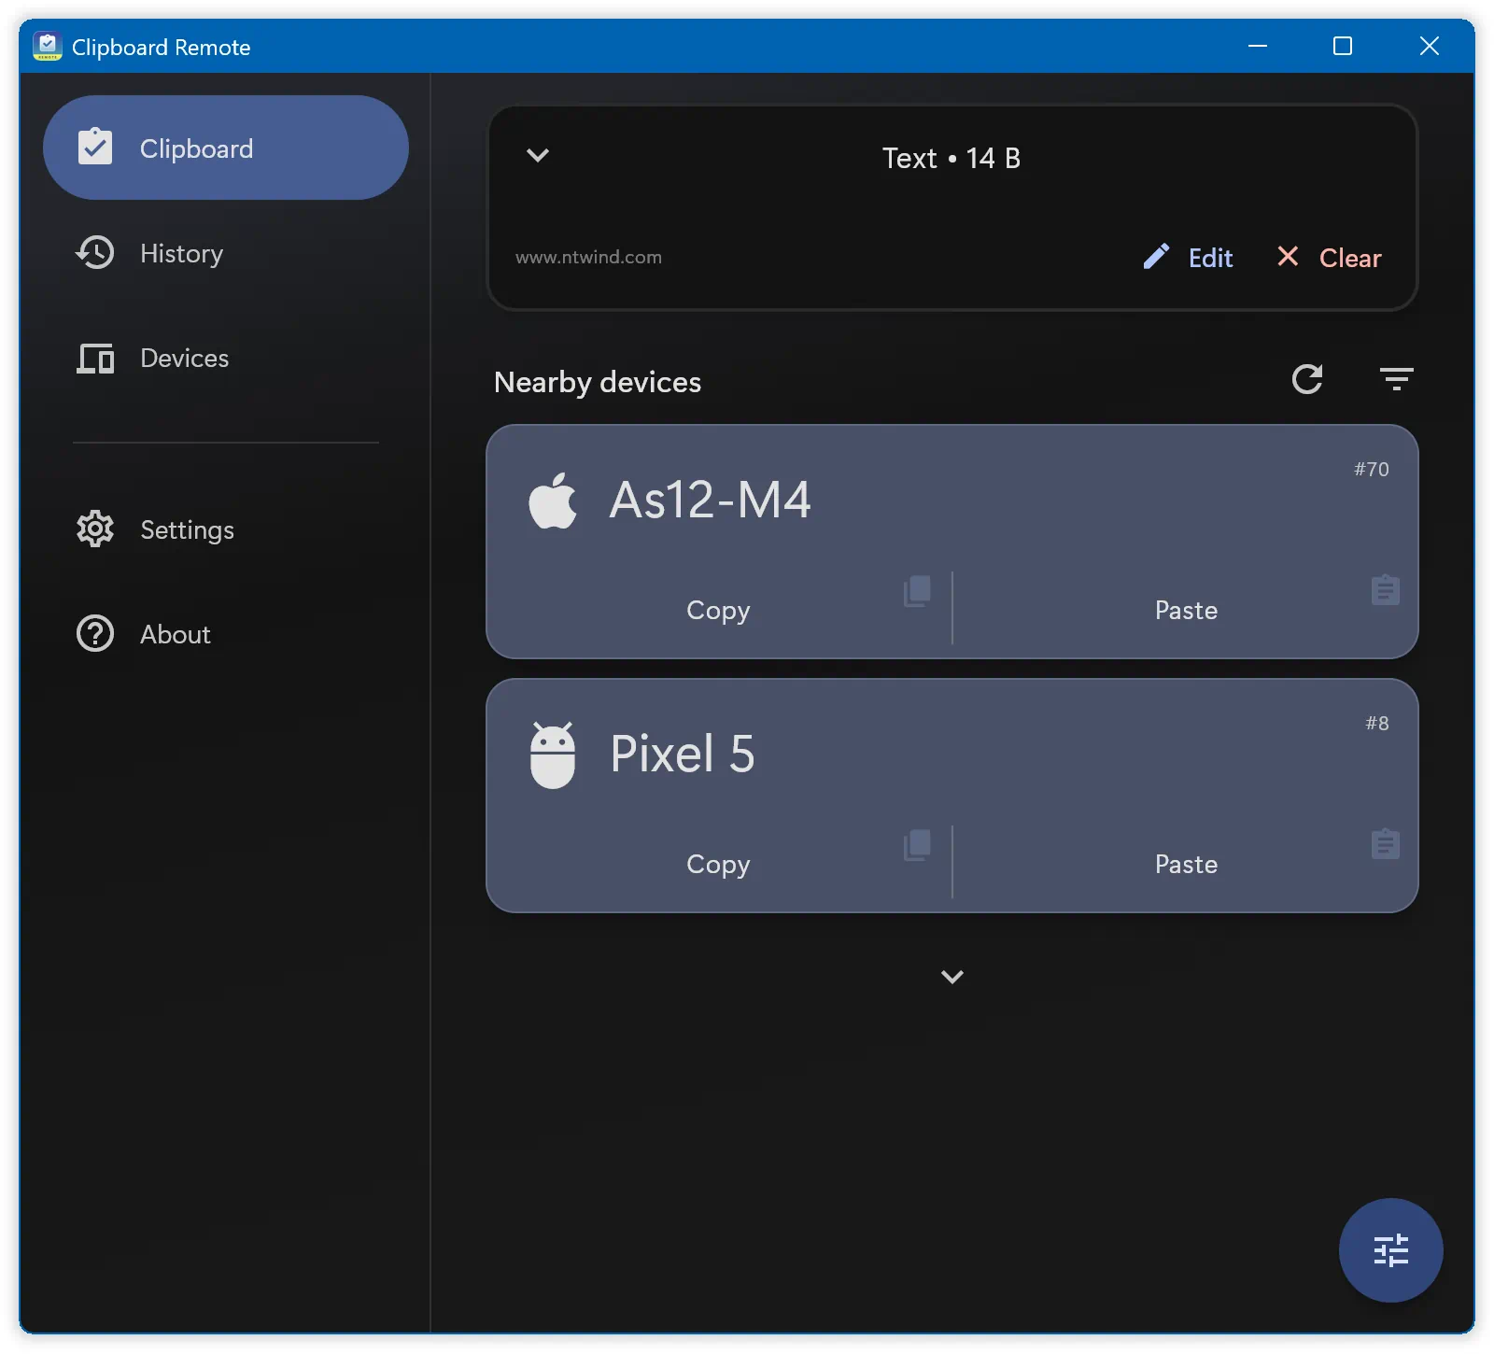The image size is (1494, 1354).
Task: Open the About page
Action: coord(226,634)
